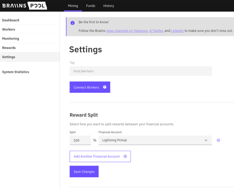Click the question mark help icon
The height and width of the screenshot is (188, 234).
[105, 87]
